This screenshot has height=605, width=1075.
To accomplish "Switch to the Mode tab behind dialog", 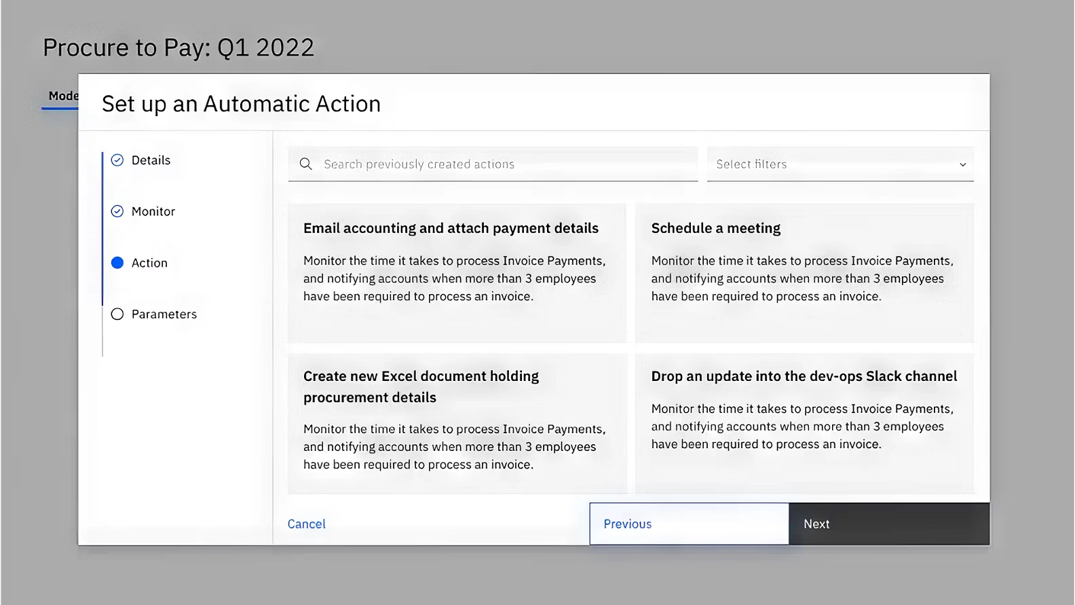I will [x=62, y=96].
